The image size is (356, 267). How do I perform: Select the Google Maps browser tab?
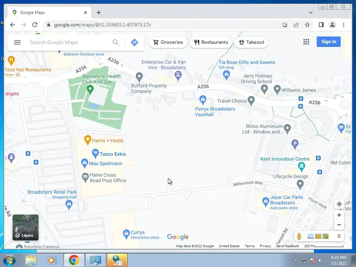coord(49,13)
